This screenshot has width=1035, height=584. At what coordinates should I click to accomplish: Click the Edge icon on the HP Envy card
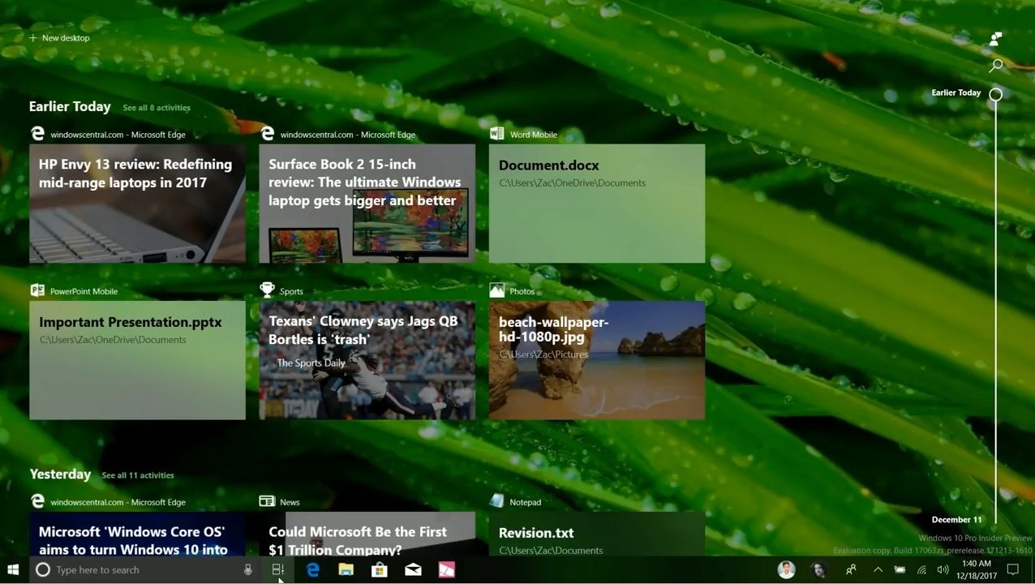pos(37,133)
